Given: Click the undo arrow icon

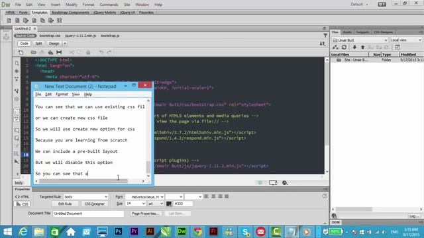Looking at the screenshot, I should tap(101, 52).
